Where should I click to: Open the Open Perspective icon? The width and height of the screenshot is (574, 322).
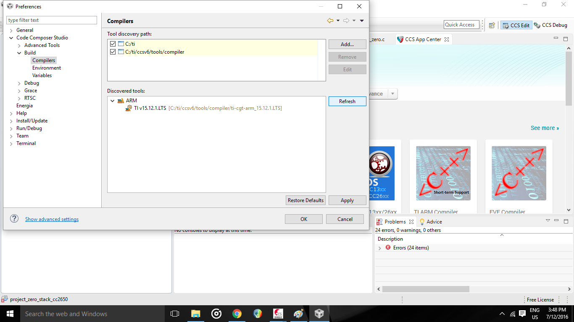[x=492, y=25]
